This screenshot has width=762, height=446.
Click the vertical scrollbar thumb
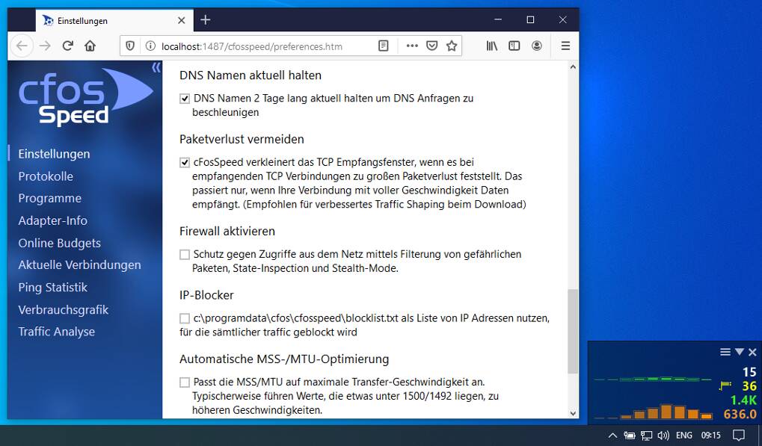pyautogui.click(x=573, y=332)
